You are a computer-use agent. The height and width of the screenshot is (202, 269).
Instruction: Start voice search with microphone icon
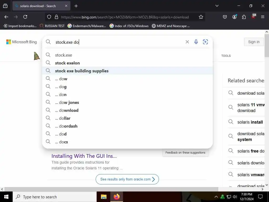(x=196, y=42)
